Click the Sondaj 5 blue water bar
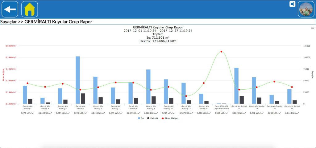The width and height of the screenshot is (316, 148). pos(78,80)
